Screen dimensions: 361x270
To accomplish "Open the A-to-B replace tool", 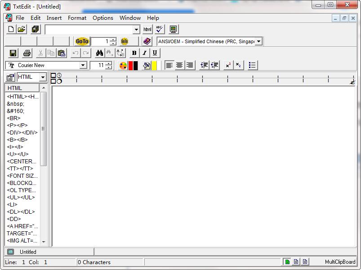I will coord(120,53).
